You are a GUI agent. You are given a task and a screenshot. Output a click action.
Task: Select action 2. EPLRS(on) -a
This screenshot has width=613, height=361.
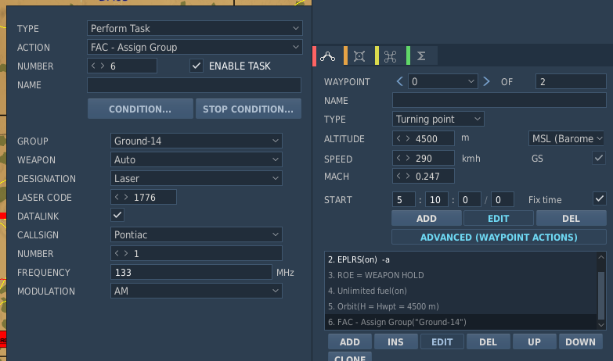460,259
